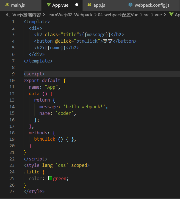Click the green color swatch on line 25
The image size is (180, 199).
[50, 178]
